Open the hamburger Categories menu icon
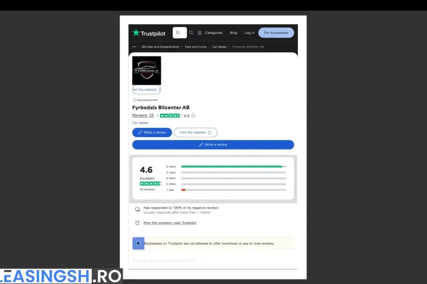The width and height of the screenshot is (427, 284). click(199, 33)
